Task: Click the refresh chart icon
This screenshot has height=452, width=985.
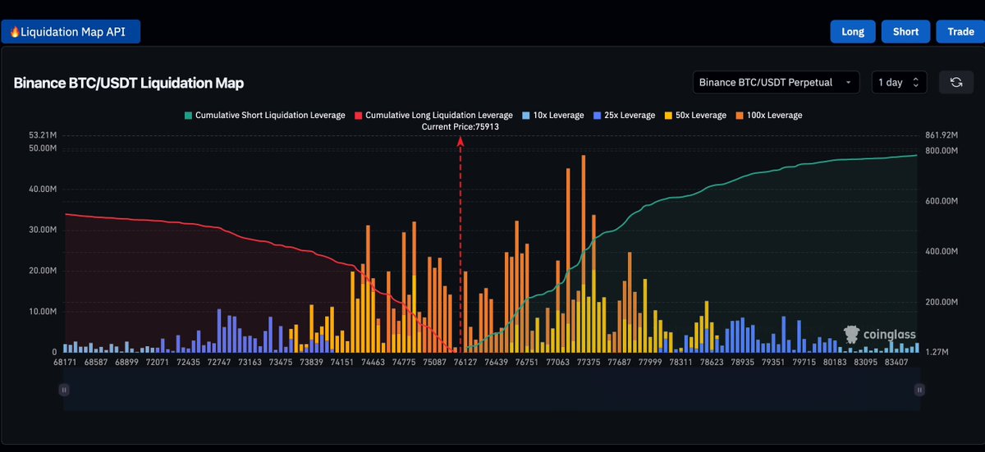Action: 956,82
